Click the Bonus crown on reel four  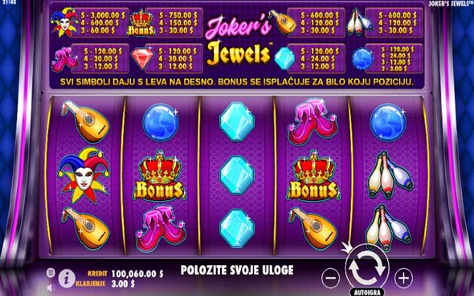[x=313, y=176]
